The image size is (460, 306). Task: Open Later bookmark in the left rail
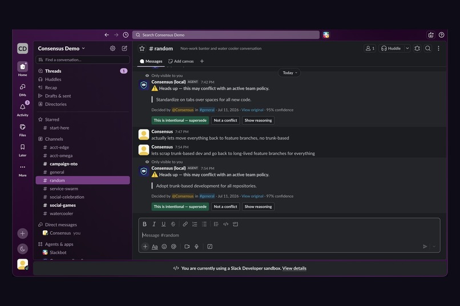23,150
